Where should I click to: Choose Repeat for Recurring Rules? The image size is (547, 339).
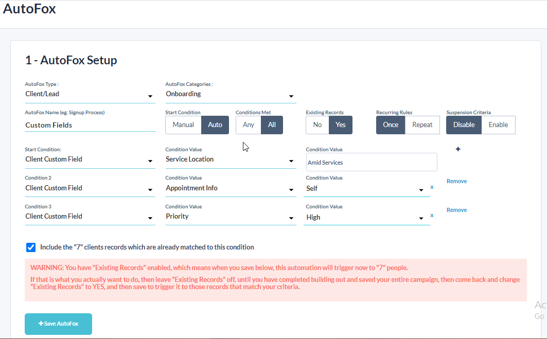tap(422, 125)
